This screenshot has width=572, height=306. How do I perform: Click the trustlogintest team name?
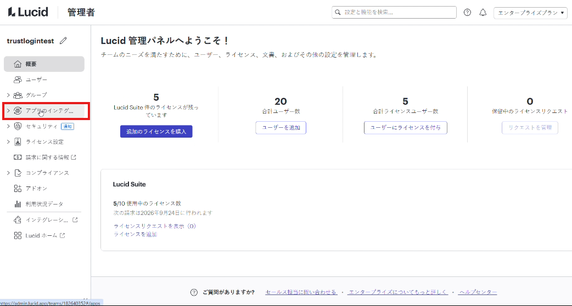[x=31, y=41]
